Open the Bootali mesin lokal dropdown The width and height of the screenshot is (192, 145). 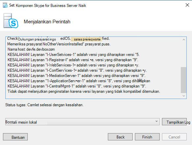(82, 122)
